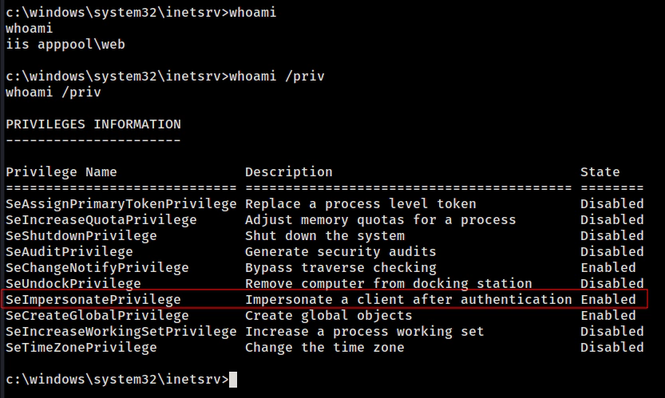
Task: Click the PRIVILEGES INFORMATION heading
Action: tap(93, 124)
